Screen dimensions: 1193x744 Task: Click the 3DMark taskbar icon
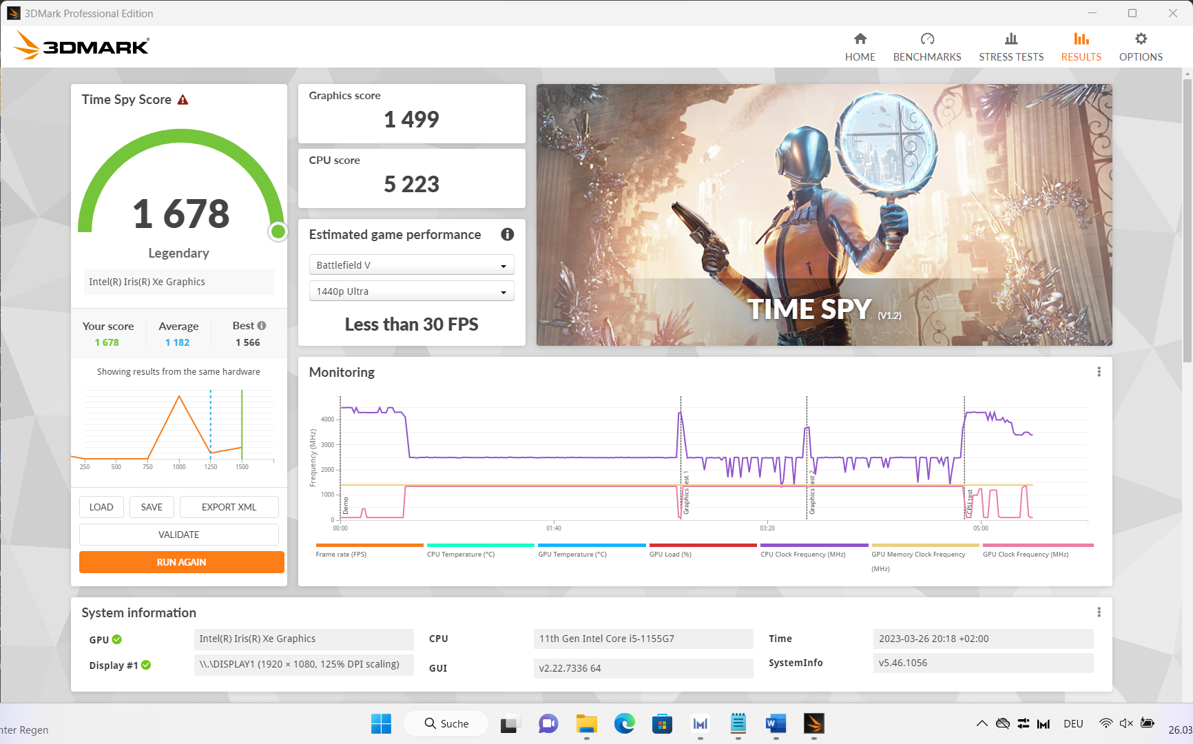[813, 723]
